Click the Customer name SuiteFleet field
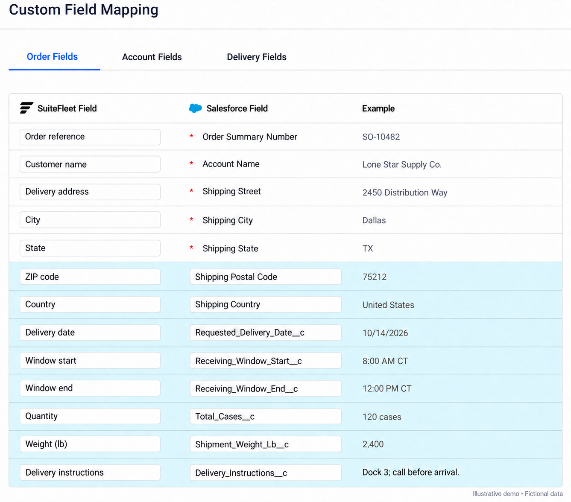Viewport: 571px width, 502px height. (90, 164)
